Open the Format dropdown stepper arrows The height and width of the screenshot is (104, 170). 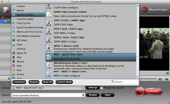[x=83, y=88]
